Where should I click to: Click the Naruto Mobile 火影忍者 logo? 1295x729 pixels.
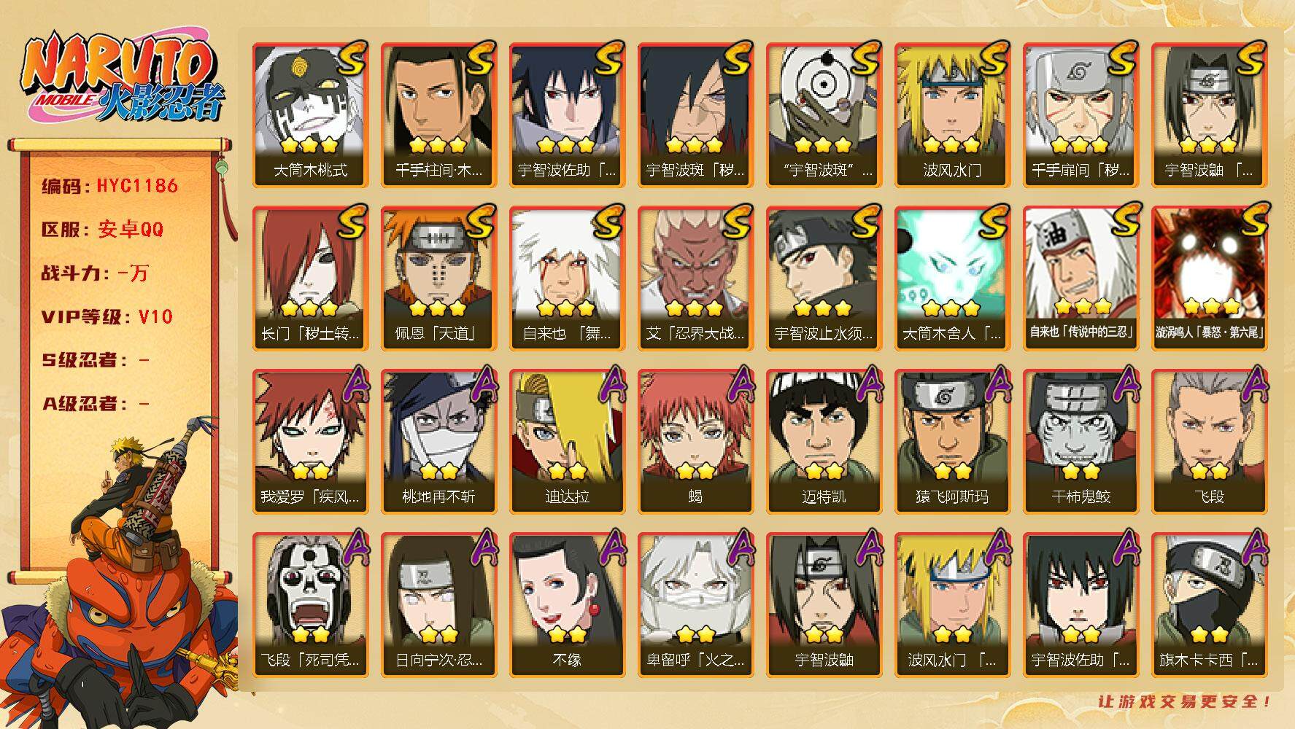point(120,79)
